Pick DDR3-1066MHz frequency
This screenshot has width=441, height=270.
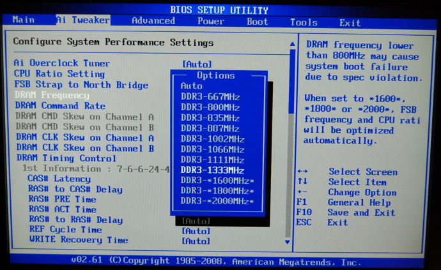(213, 149)
